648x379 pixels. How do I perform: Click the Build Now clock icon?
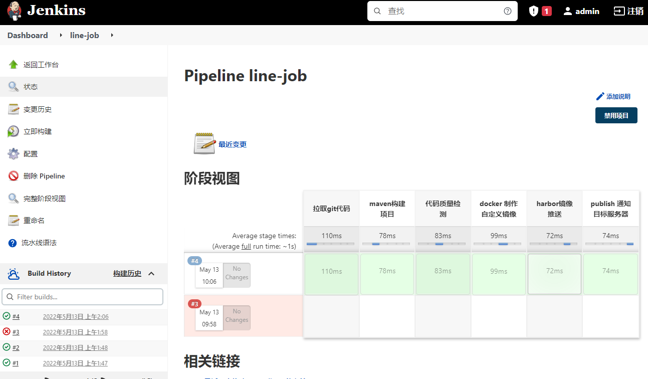pos(14,131)
